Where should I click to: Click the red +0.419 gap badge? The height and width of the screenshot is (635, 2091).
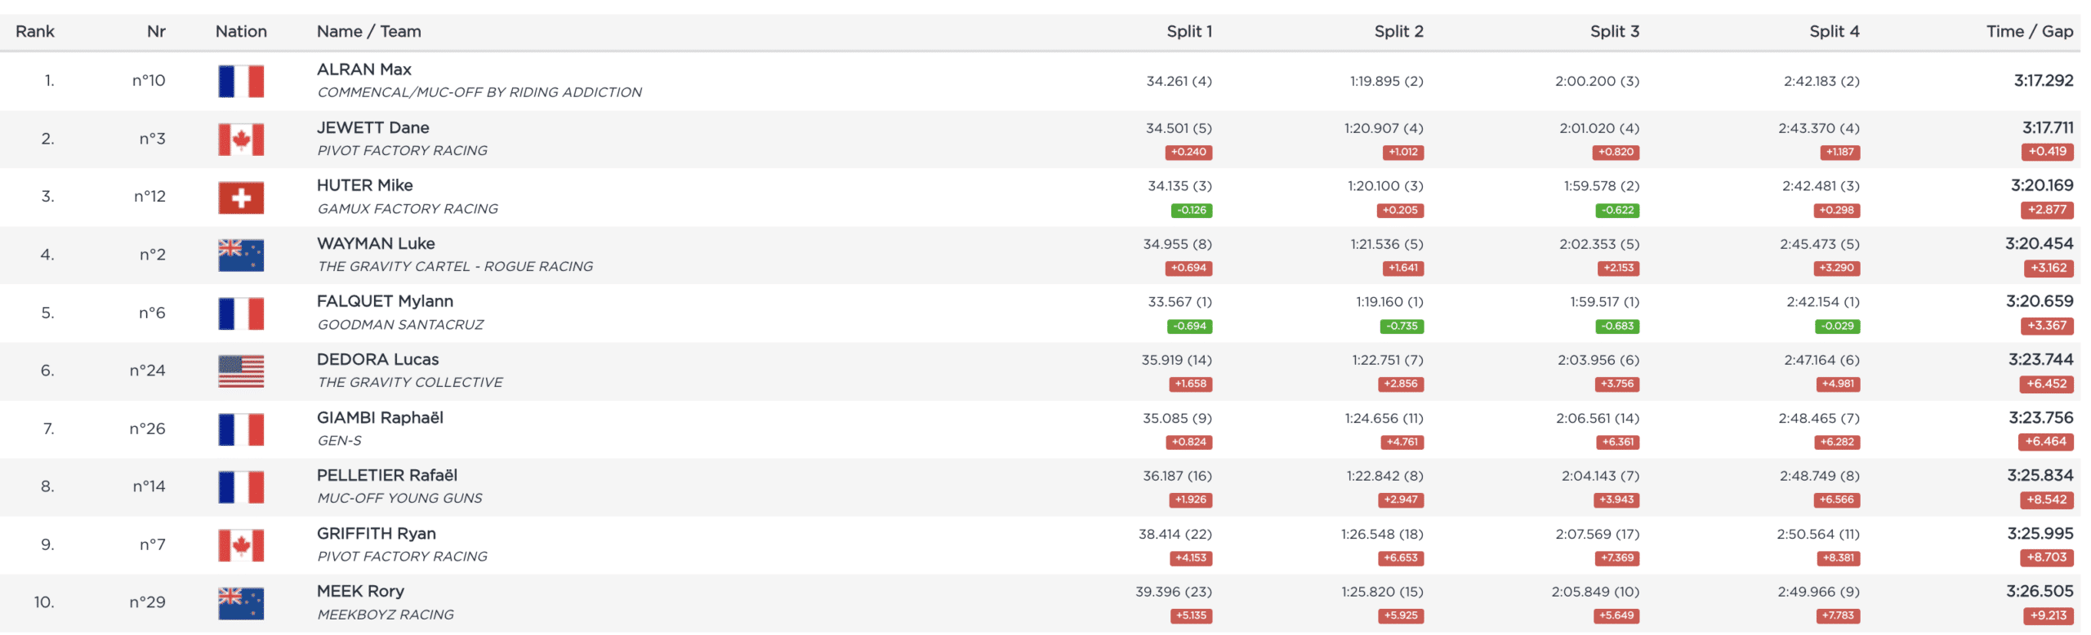coord(2047,152)
